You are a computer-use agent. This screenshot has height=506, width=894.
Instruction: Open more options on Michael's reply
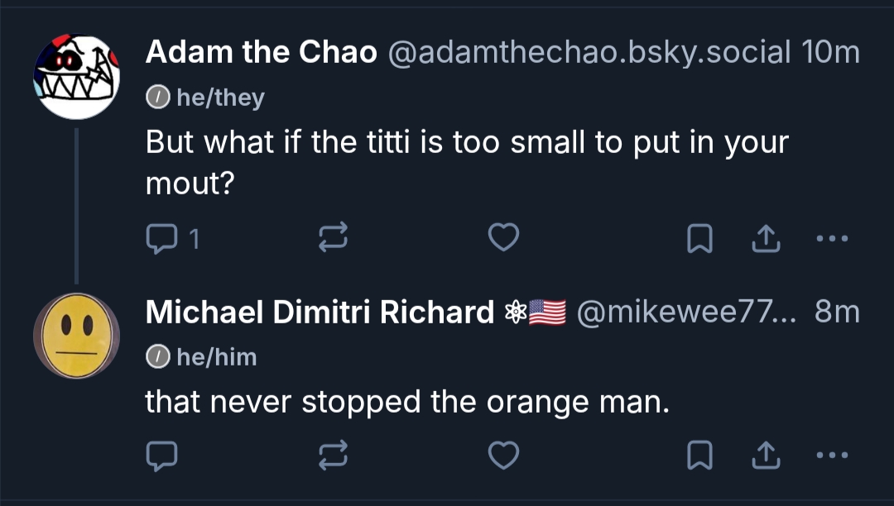click(x=832, y=455)
